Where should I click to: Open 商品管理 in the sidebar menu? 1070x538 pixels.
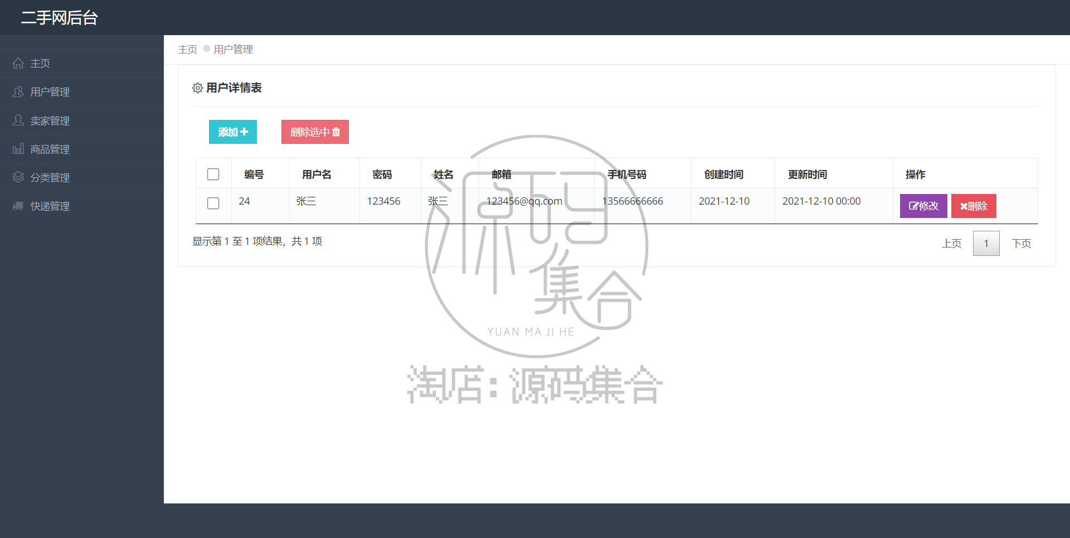click(82, 149)
